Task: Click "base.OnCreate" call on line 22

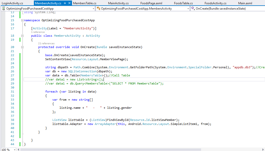Action: coord(57,55)
